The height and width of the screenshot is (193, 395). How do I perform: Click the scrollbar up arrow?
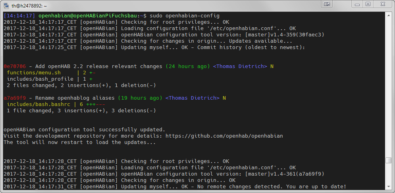tap(389, 15)
